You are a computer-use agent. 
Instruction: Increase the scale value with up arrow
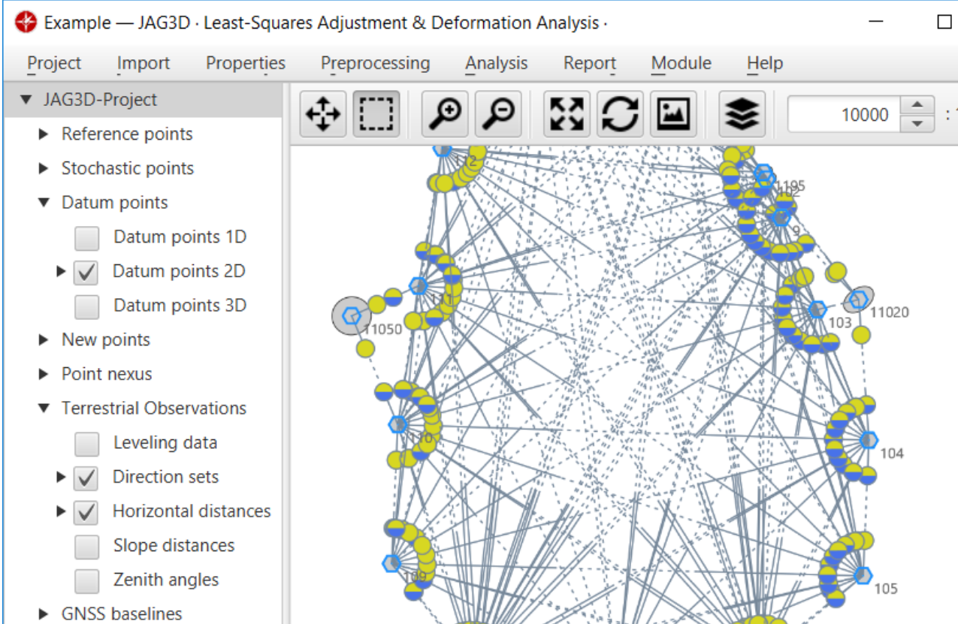click(917, 106)
